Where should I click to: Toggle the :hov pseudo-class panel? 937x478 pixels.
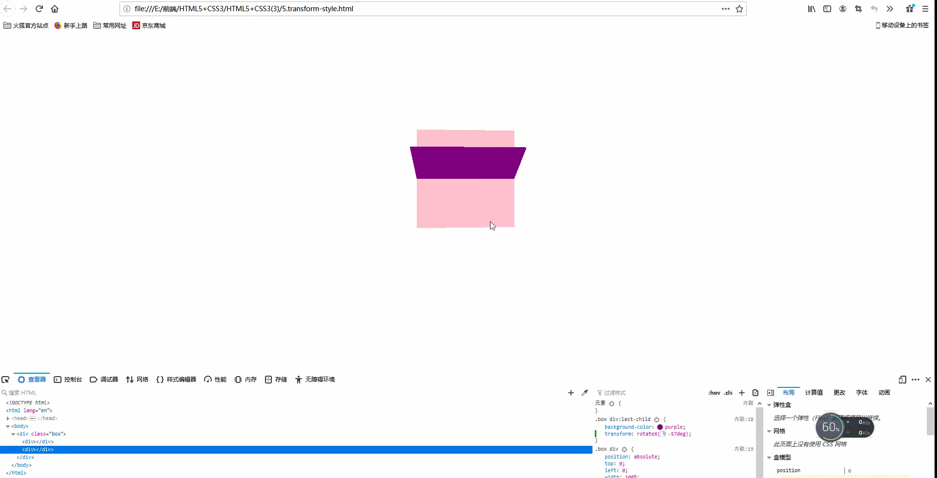click(x=714, y=393)
